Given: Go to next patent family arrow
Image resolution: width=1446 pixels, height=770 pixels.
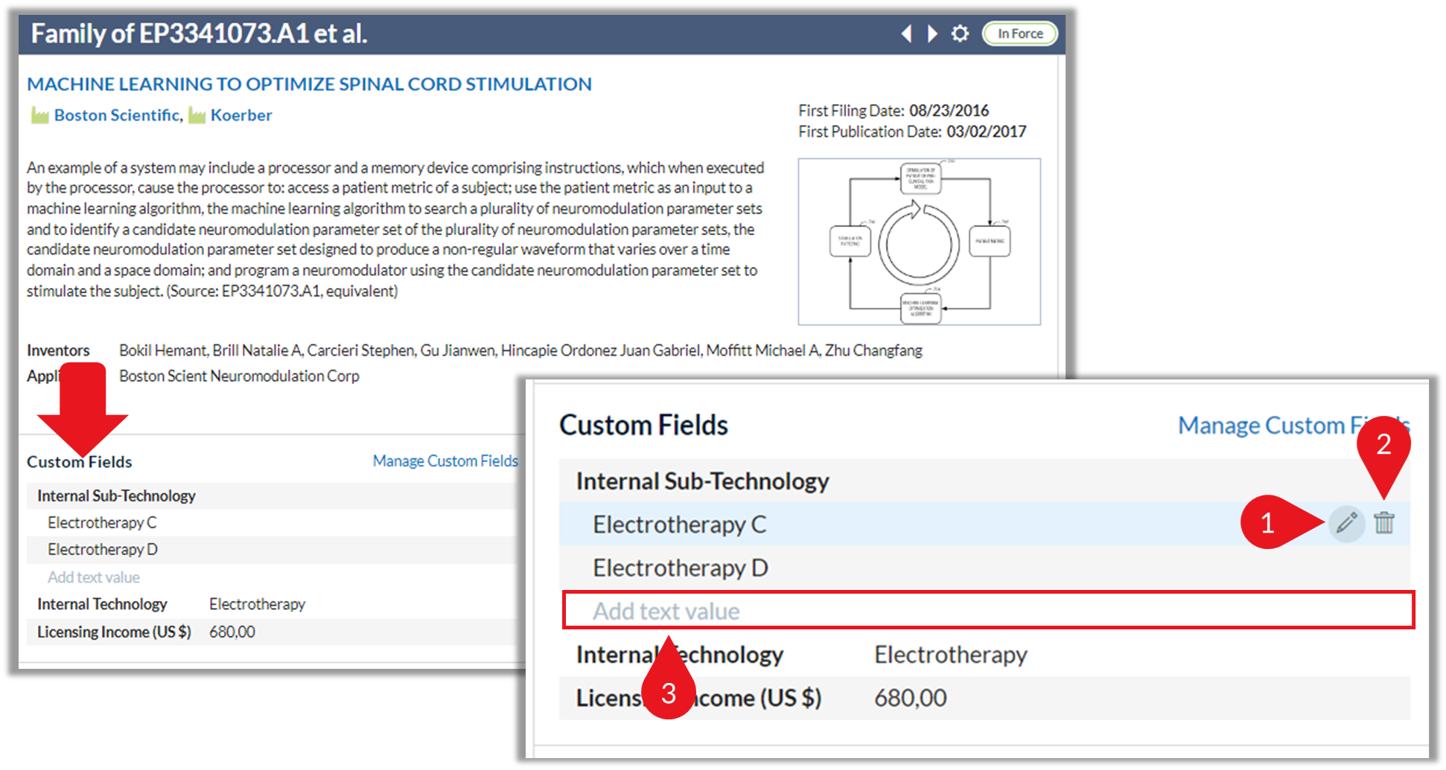Looking at the screenshot, I should 931,33.
